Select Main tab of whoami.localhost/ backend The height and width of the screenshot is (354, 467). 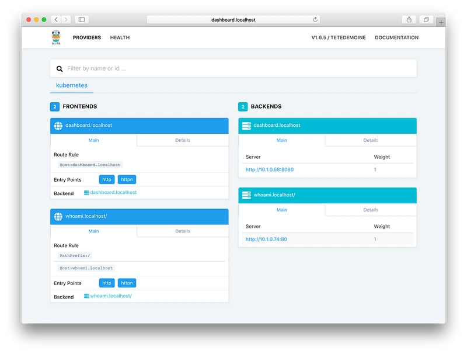point(282,210)
